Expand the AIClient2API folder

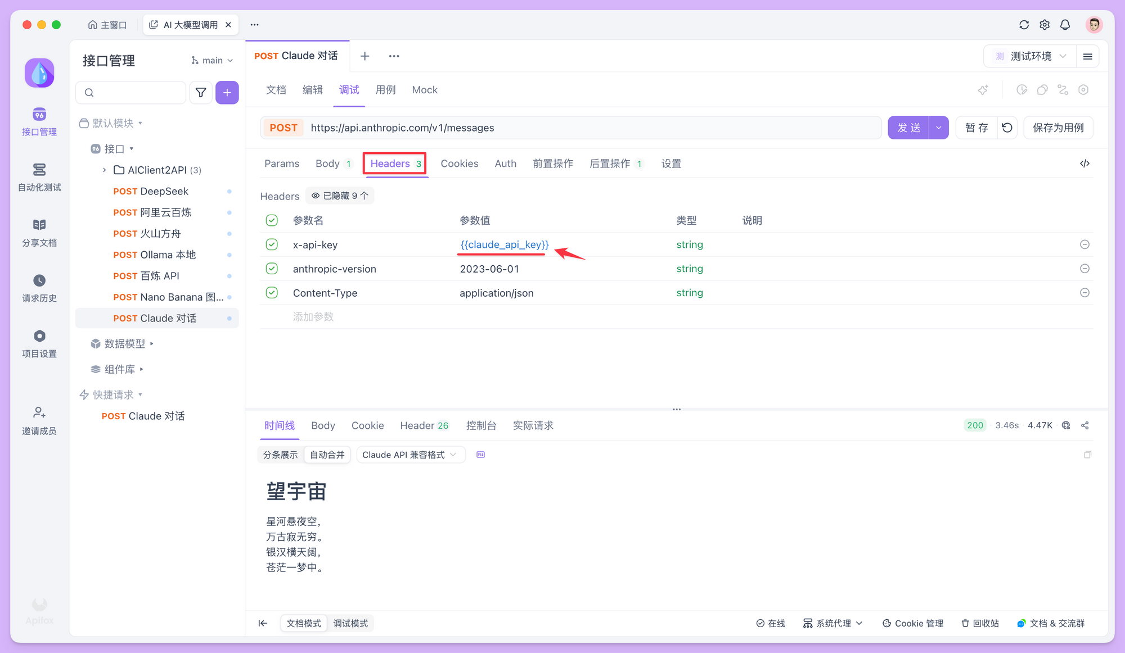tap(104, 170)
